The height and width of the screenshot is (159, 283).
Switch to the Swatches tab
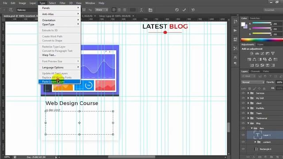255,18
